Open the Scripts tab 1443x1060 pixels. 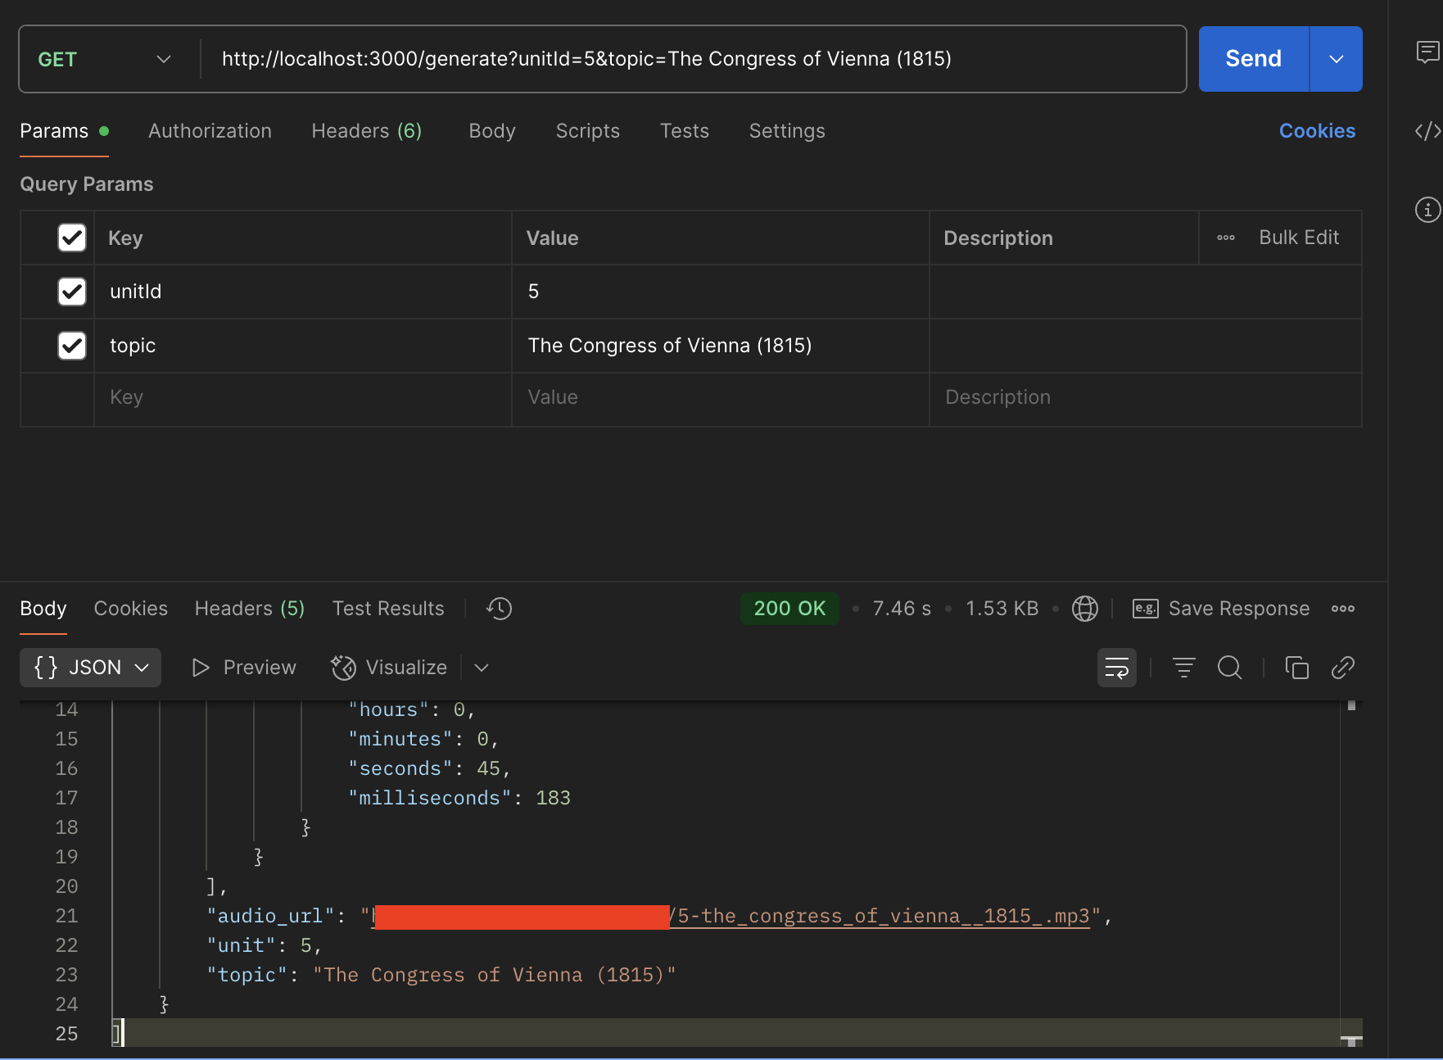588,131
